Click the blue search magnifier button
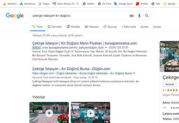Viewport: 179px width, 123px height. pyautogui.click(x=147, y=15)
